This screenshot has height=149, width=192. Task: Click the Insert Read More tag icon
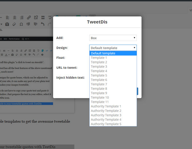point(43,18)
